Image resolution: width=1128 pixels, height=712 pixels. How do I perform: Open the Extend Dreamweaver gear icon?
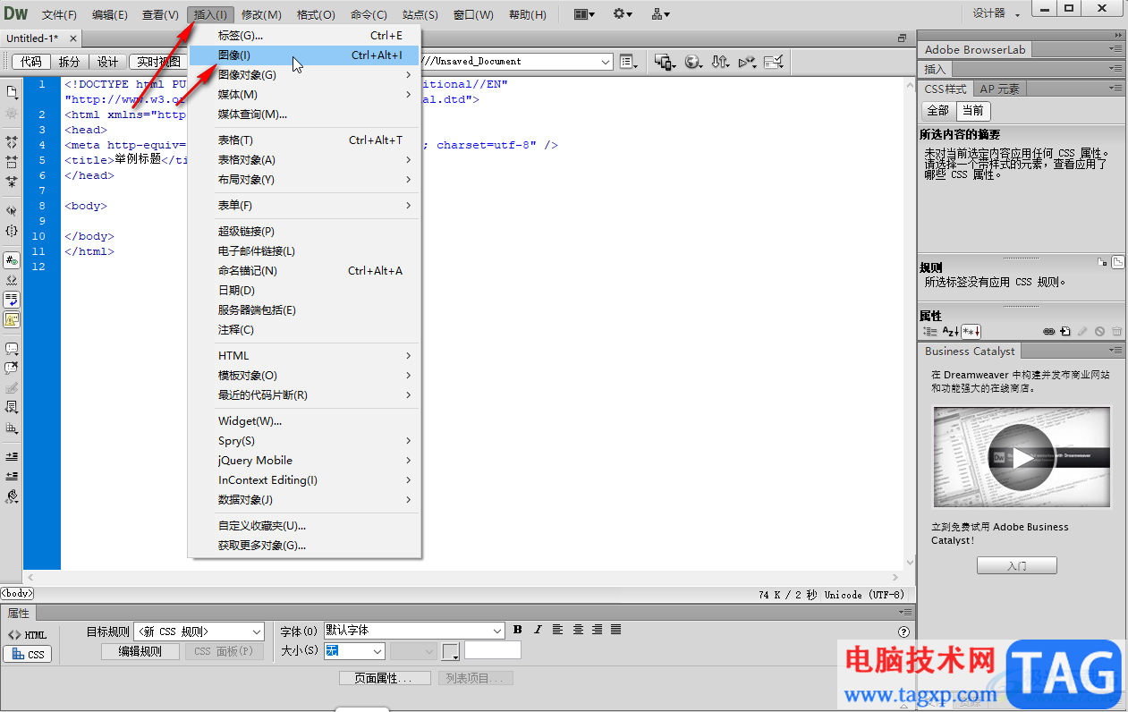[x=623, y=14]
